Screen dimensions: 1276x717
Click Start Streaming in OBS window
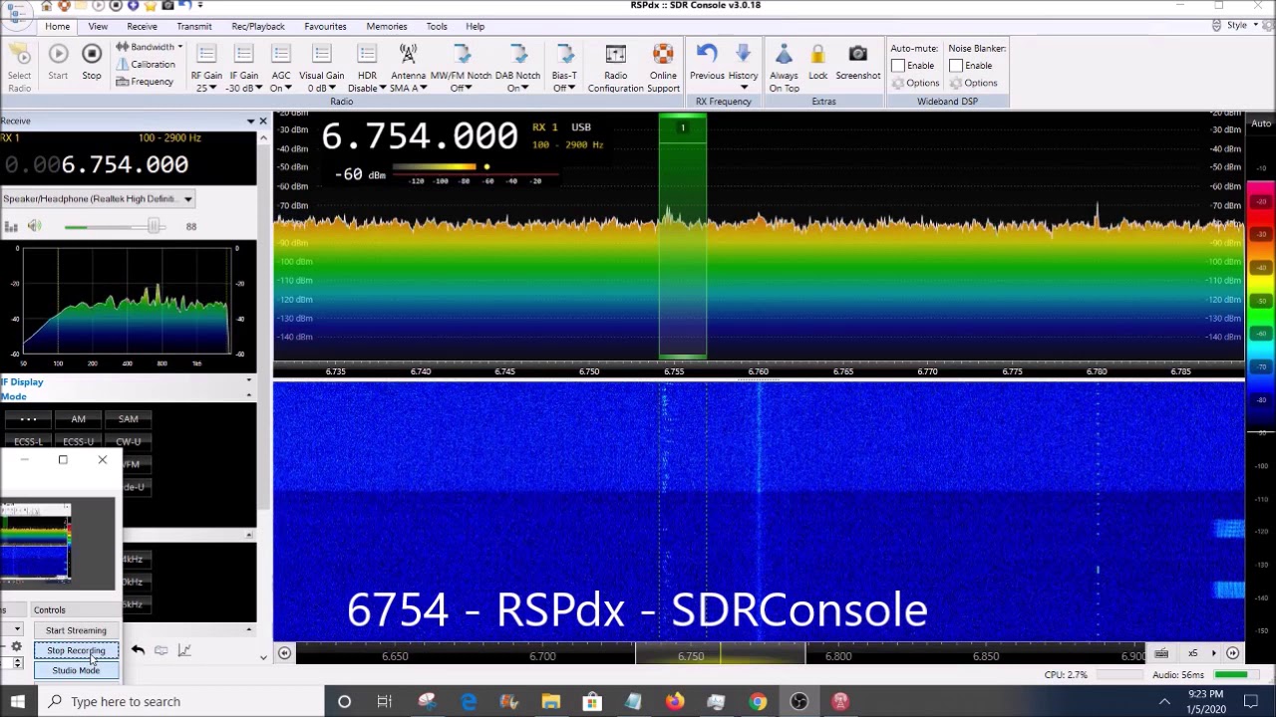(x=76, y=630)
